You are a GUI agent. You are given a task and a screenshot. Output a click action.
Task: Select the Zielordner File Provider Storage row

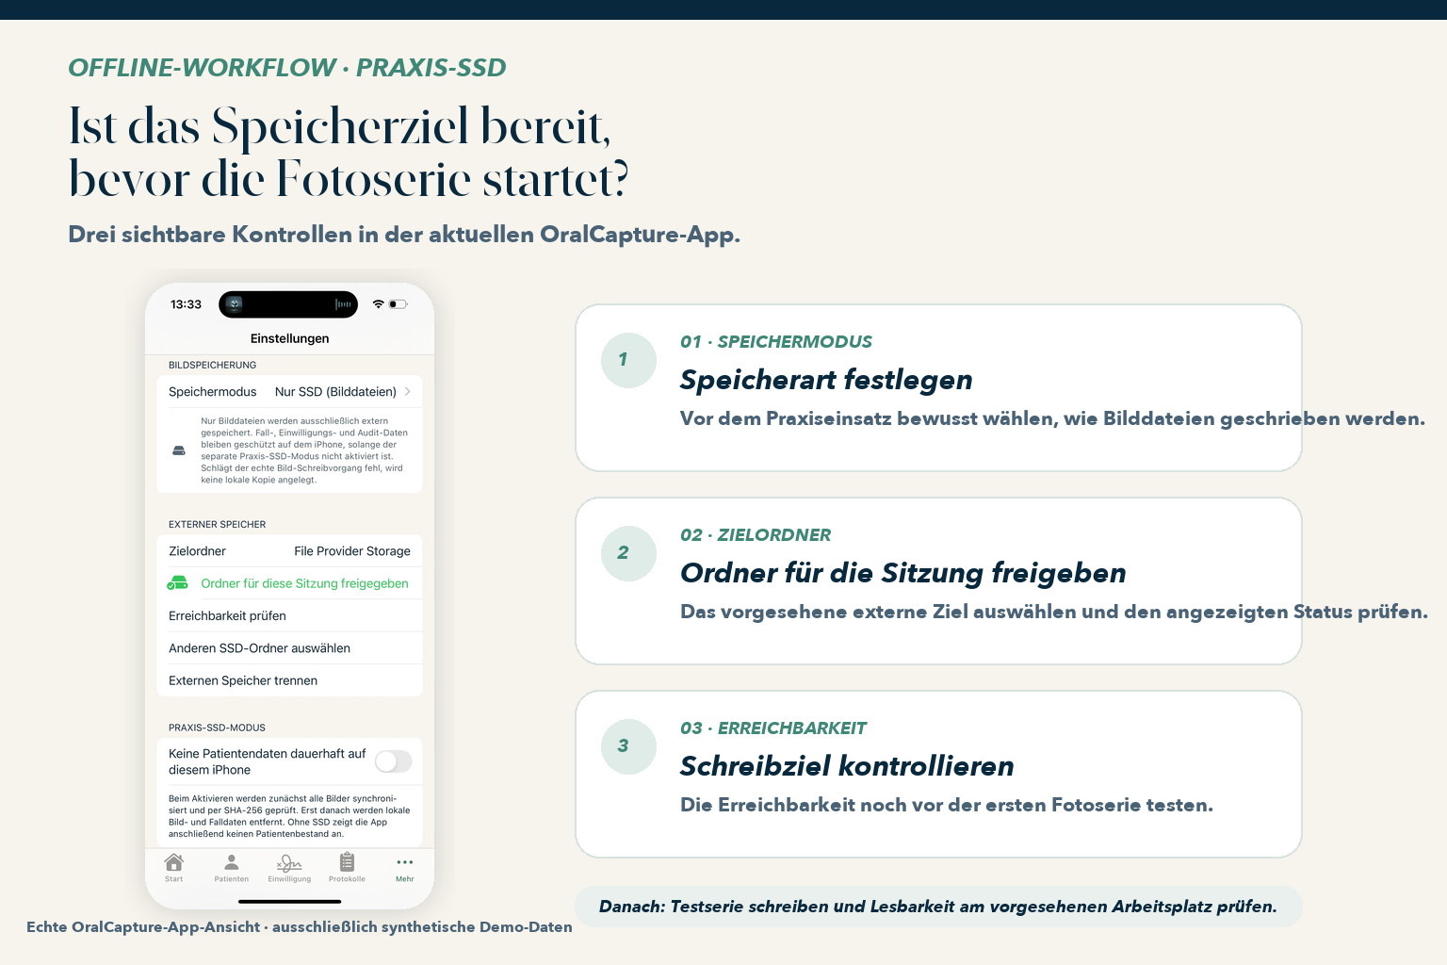[x=289, y=551]
